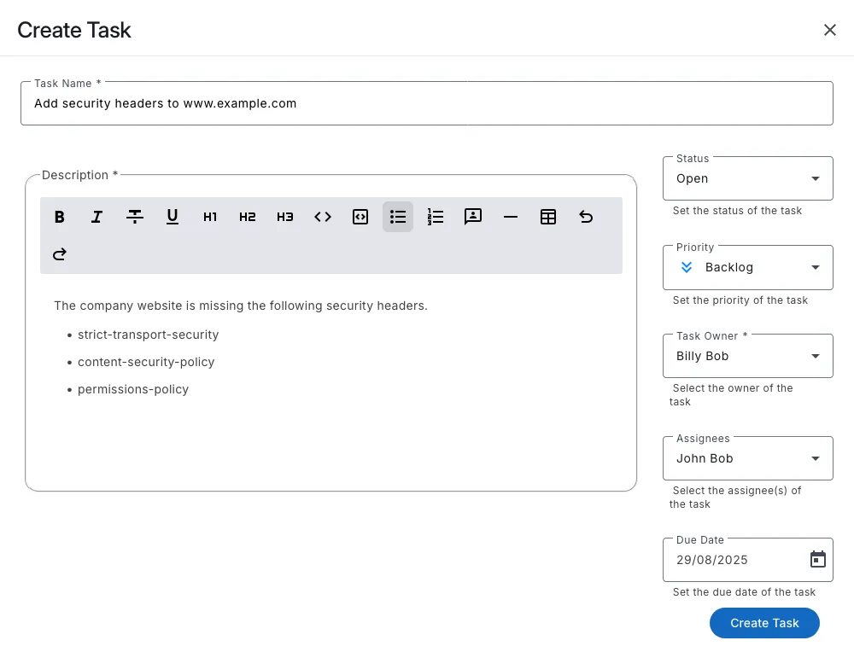Toggle numbered list formatting
The width and height of the screenshot is (854, 652).
coord(436,217)
